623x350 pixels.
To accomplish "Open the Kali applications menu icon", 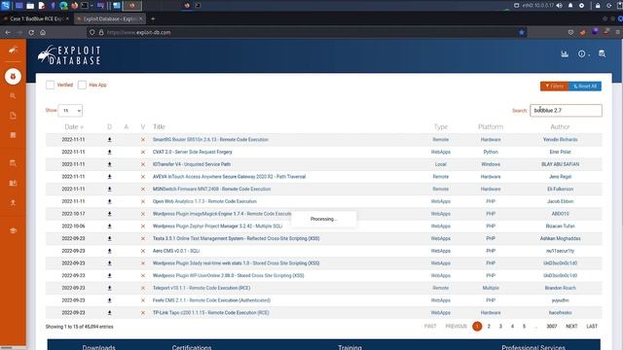I will pyautogui.click(x=5, y=6).
